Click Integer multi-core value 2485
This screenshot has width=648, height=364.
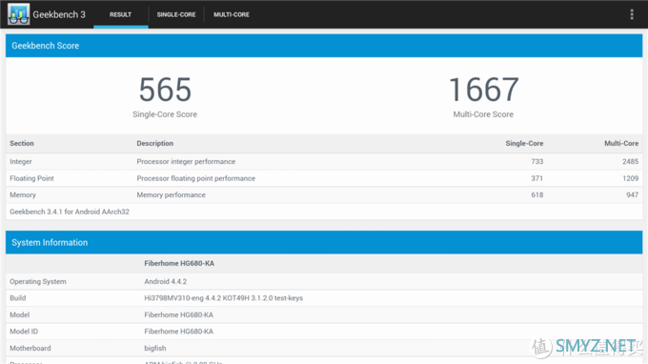[630, 162]
